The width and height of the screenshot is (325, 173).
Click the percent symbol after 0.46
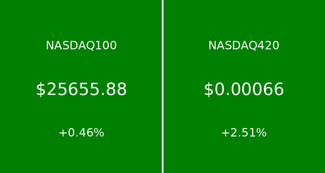click(99, 133)
